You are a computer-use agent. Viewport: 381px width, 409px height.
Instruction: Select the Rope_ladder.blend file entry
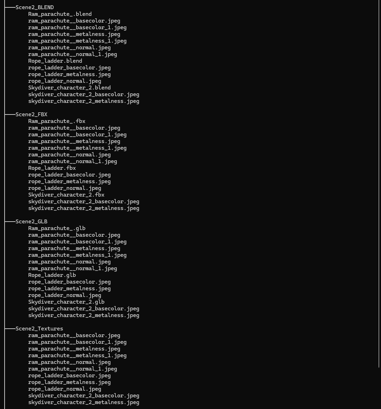coord(55,61)
